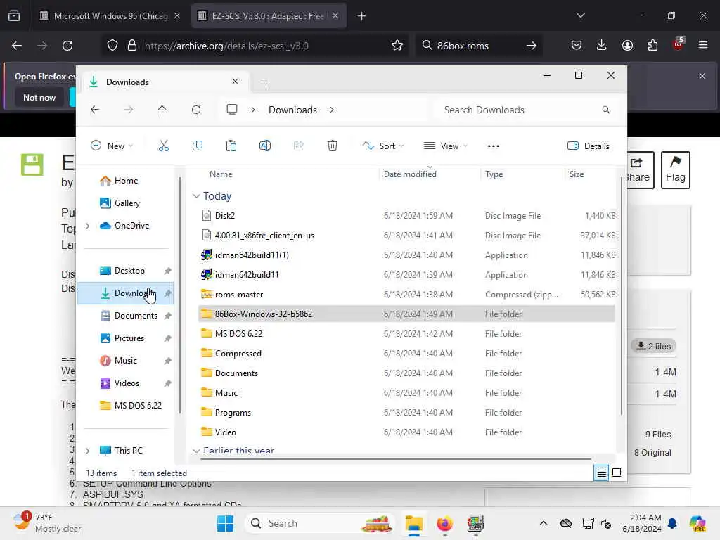Open Firefox downloads panel arrow icon
The height and width of the screenshot is (540, 720).
coord(602,45)
